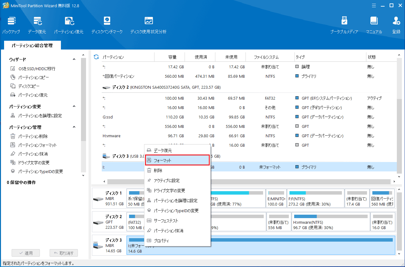
Task: Choose パーティションを論理に設定 in the context menu
Action: point(177,201)
